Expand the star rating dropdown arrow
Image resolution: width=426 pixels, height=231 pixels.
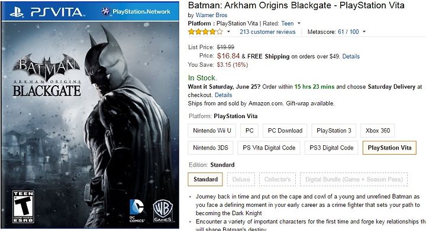click(x=228, y=32)
